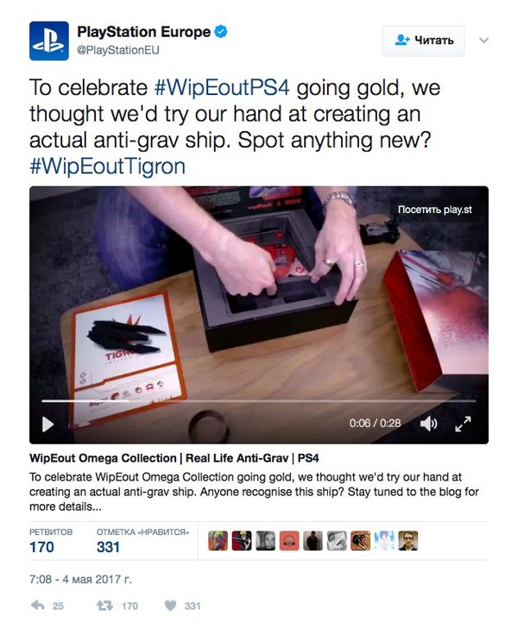518x635 pixels.
Task: Seek along the video progress bar
Action: [x=259, y=401]
